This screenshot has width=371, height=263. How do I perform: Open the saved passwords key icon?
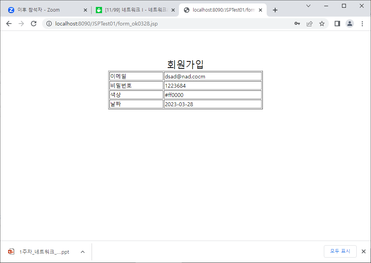coord(297,24)
